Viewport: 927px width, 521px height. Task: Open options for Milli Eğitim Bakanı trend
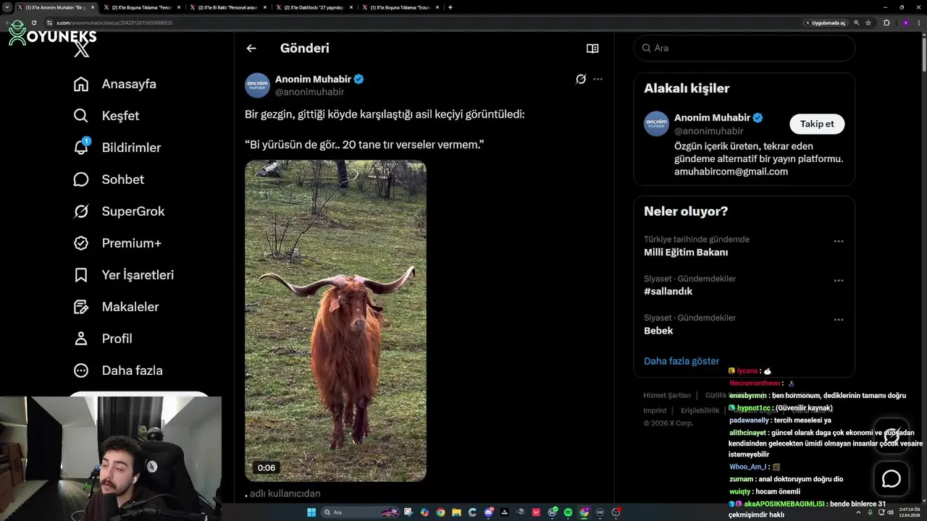click(x=839, y=241)
